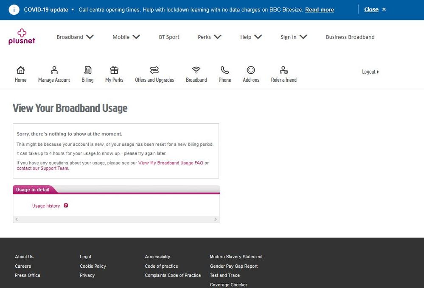424x288 pixels.
Task: Go to Home via house icon
Action: coord(20,70)
